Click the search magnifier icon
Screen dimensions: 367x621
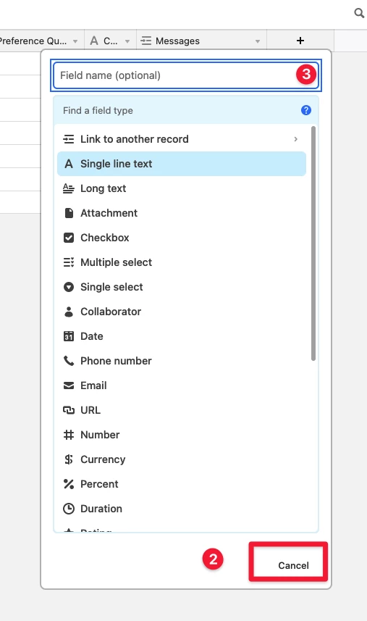point(359,13)
